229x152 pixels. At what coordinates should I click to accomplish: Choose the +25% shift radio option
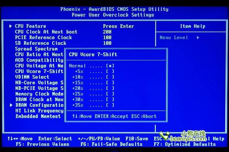[x=110, y=94]
